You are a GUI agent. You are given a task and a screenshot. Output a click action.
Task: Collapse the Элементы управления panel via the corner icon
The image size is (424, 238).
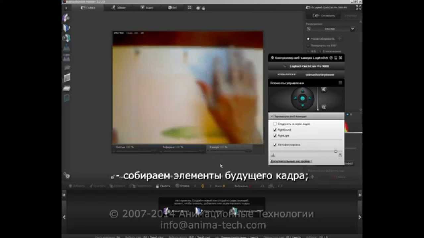pos(340,83)
